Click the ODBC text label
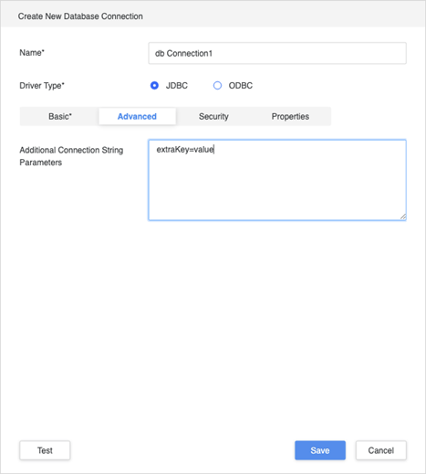This screenshot has width=426, height=474. (241, 86)
